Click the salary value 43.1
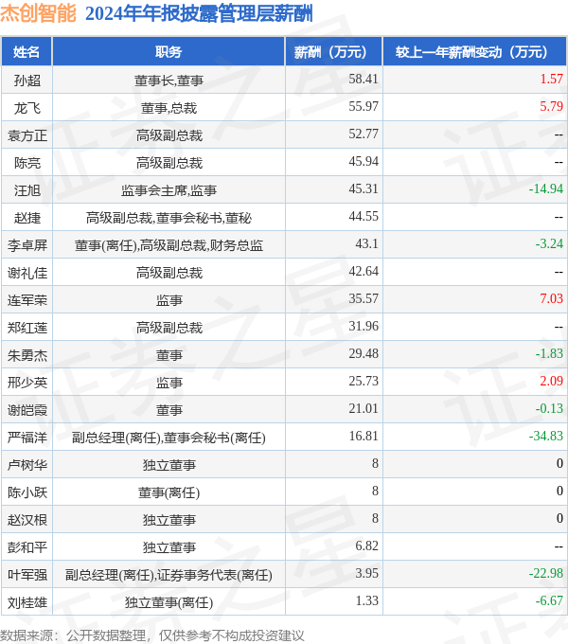 click(366, 244)
